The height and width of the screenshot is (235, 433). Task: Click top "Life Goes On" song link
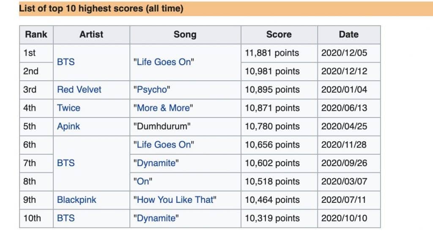[x=164, y=62]
